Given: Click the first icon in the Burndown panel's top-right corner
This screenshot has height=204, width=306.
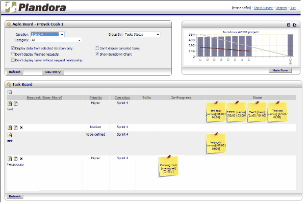Looking at the screenshot, I should (x=288, y=25).
